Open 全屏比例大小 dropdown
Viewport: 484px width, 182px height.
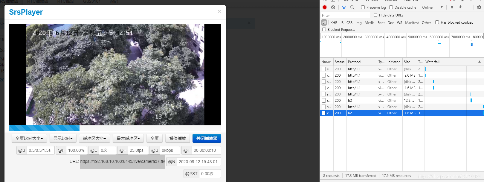point(29,138)
